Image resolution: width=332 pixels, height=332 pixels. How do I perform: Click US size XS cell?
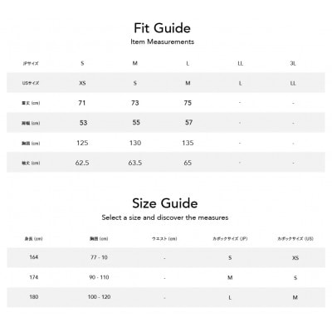point(82,83)
